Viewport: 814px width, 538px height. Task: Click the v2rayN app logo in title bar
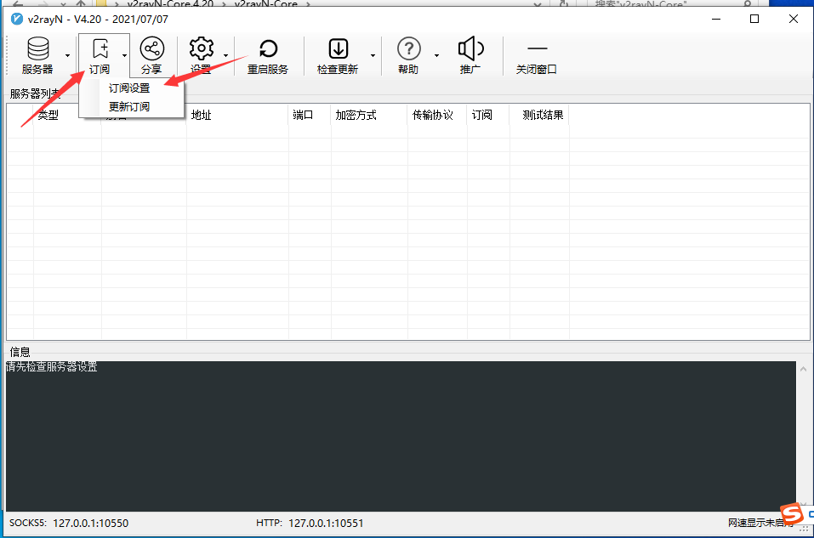click(x=17, y=20)
